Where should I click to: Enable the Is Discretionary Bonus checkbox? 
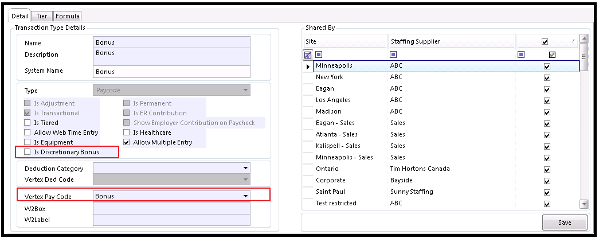point(27,151)
